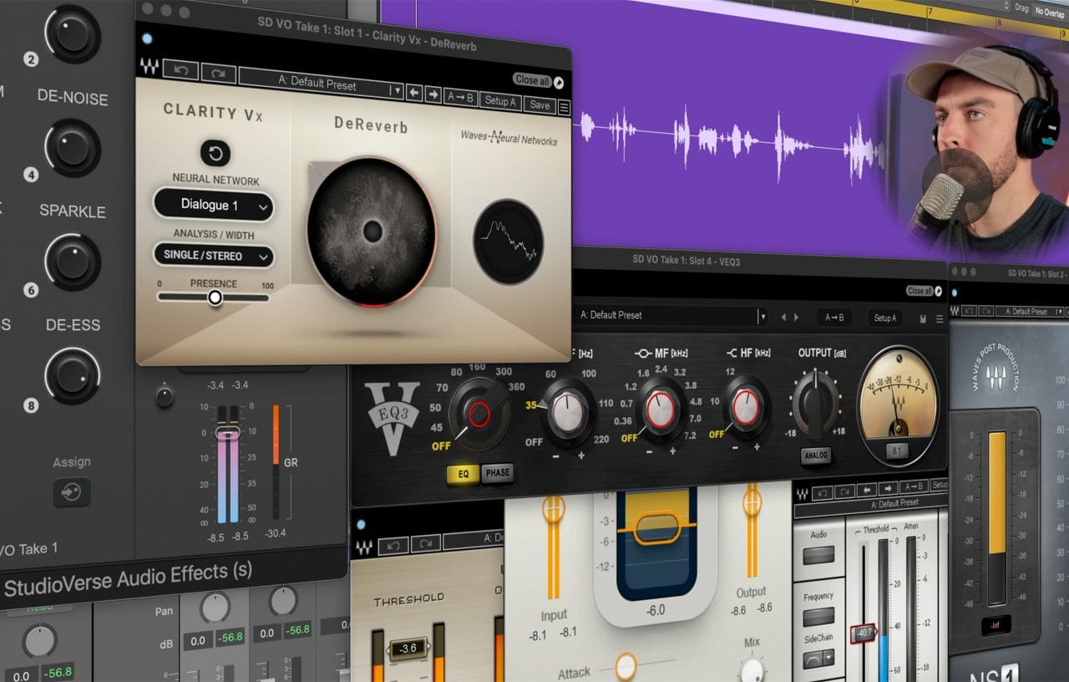Click previous preset arrow in VEQ3 toolbar

pos(783,318)
